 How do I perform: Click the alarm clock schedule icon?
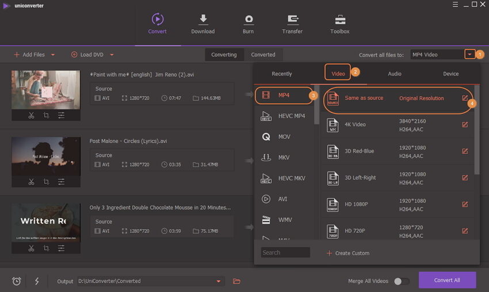(x=17, y=281)
